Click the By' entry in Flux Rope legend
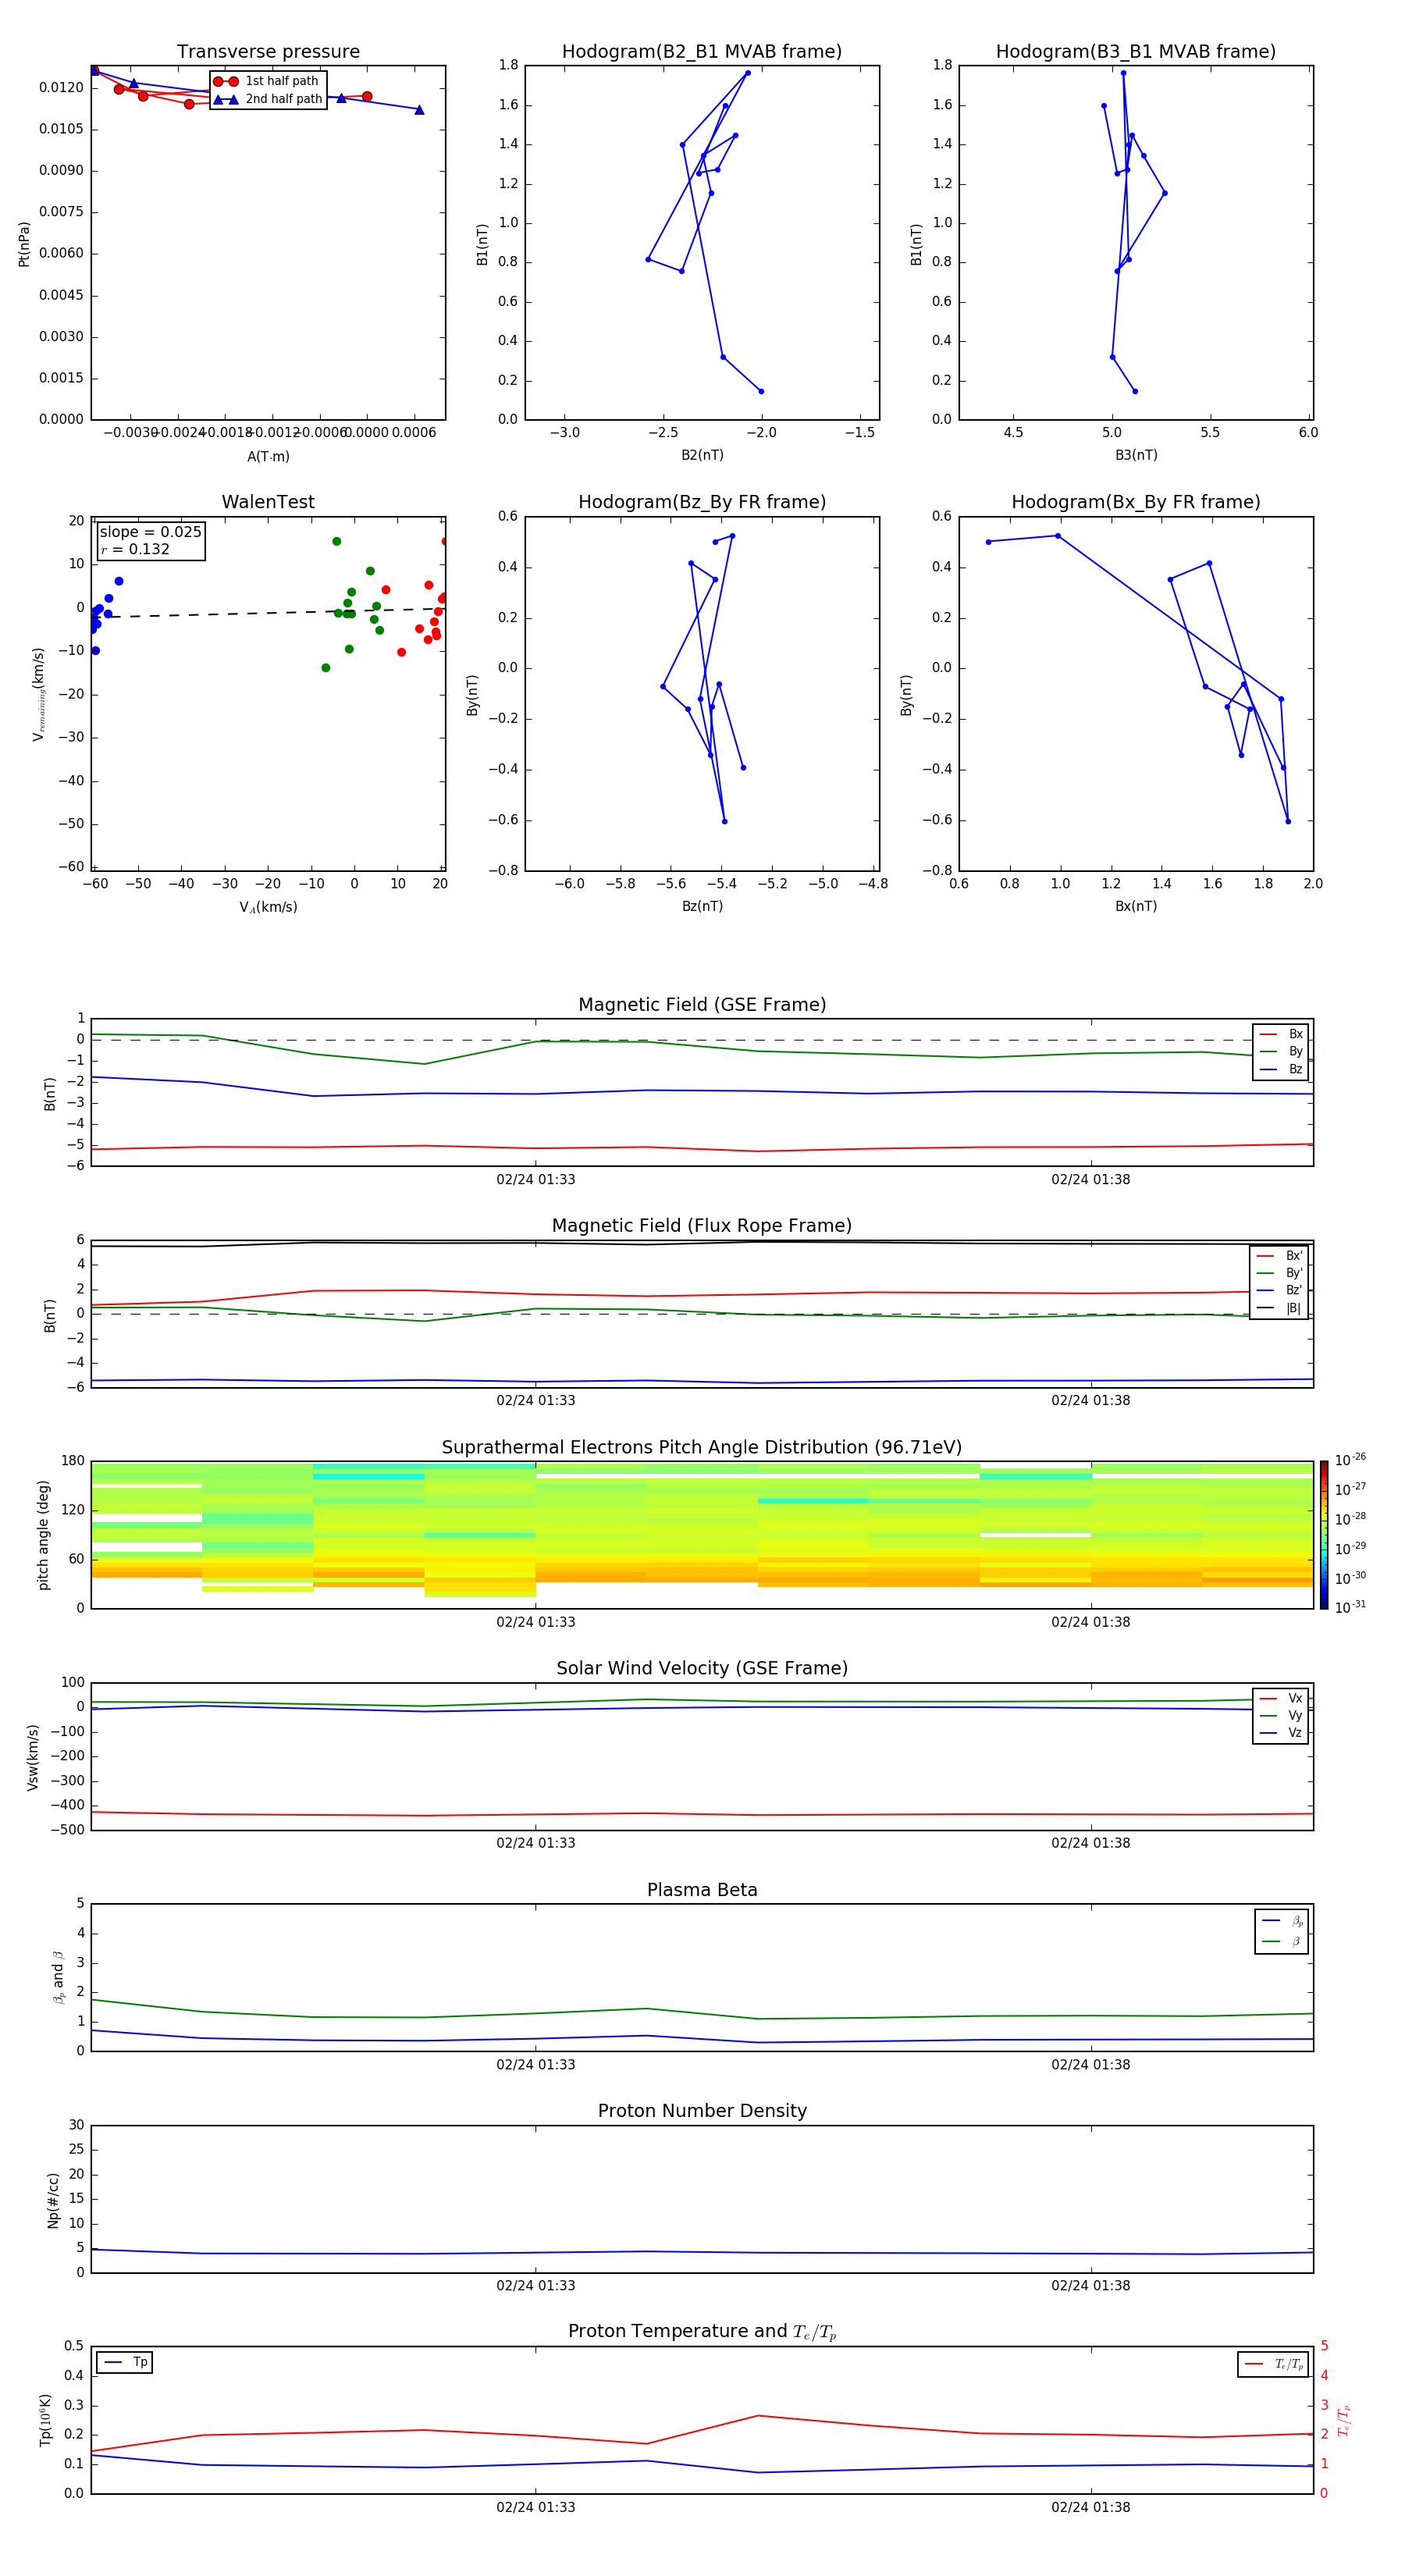1405x2576 pixels. tap(1279, 1273)
